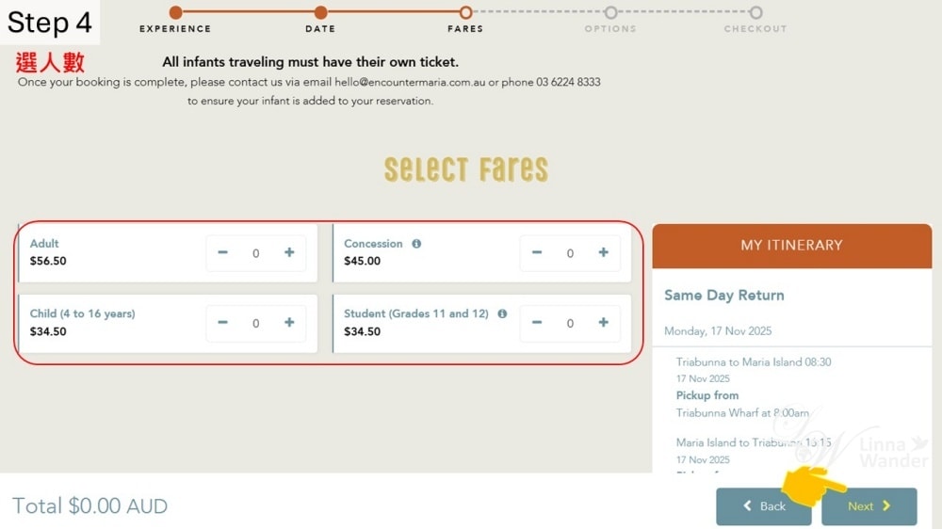Screen dimensions: 942x529
Task: Focus the Concession quantity field
Action: [570, 253]
